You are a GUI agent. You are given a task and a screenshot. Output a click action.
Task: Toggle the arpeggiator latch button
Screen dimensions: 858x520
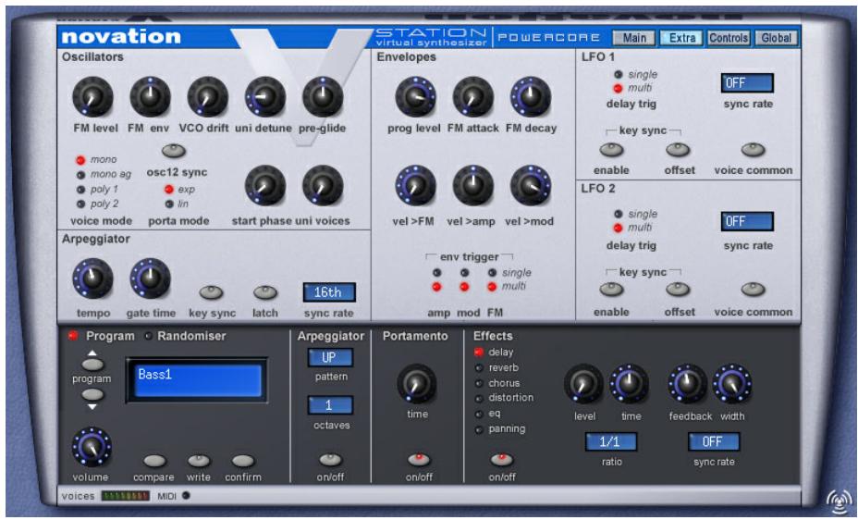(x=265, y=292)
